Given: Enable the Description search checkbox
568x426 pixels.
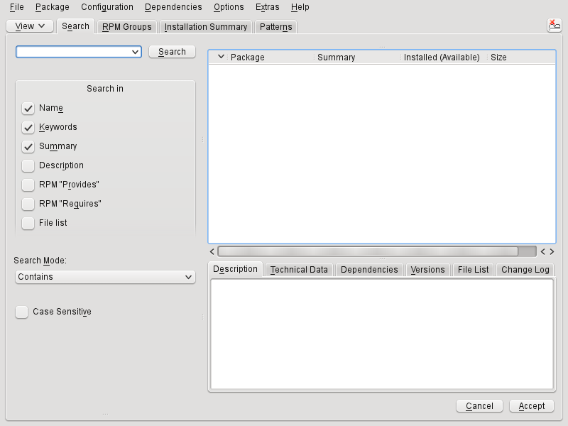Looking at the screenshot, I should [28, 165].
